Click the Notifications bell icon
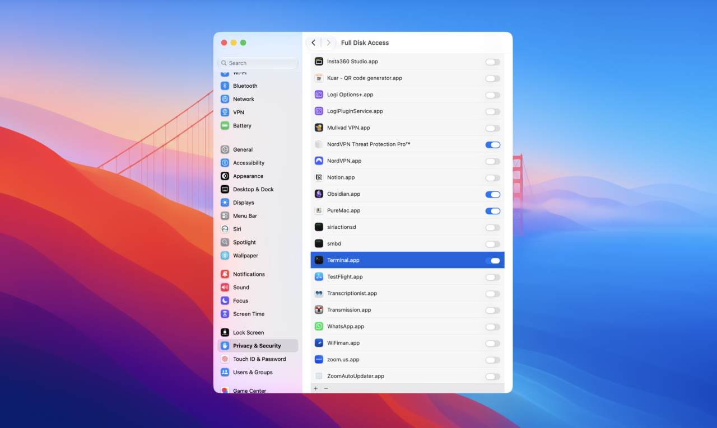Image resolution: width=717 pixels, height=428 pixels. point(225,274)
